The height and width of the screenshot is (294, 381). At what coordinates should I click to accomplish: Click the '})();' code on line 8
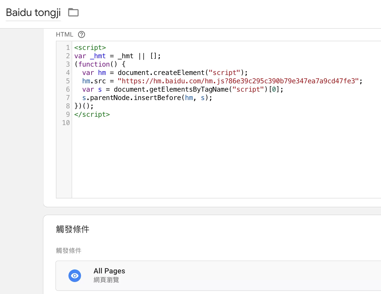[84, 106]
